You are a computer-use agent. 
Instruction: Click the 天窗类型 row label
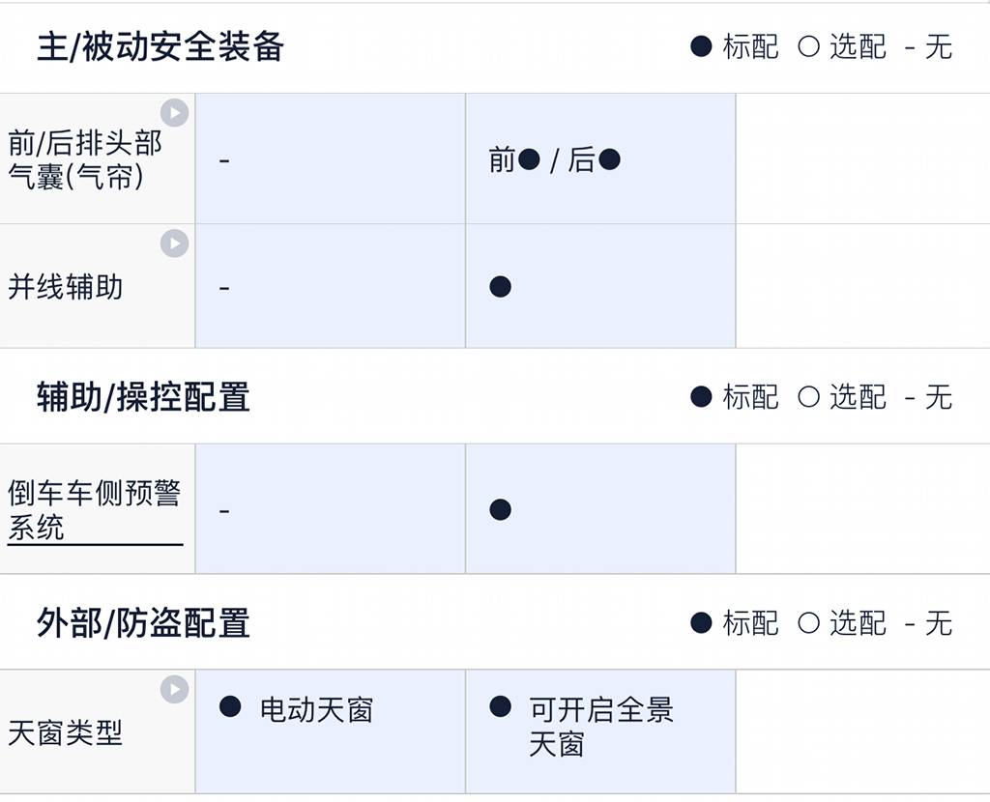coord(66,732)
